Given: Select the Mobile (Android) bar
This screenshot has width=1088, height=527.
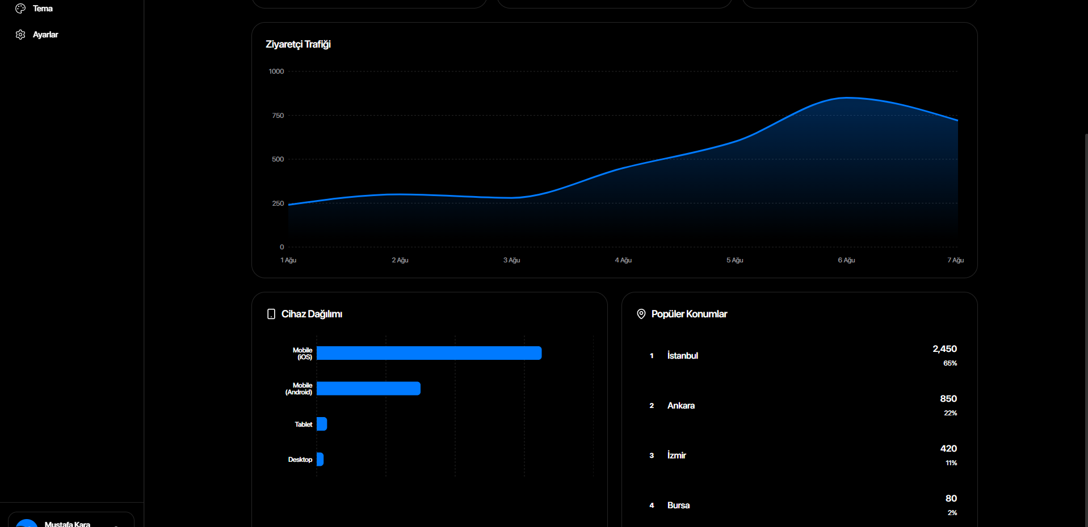Looking at the screenshot, I should click(x=368, y=388).
